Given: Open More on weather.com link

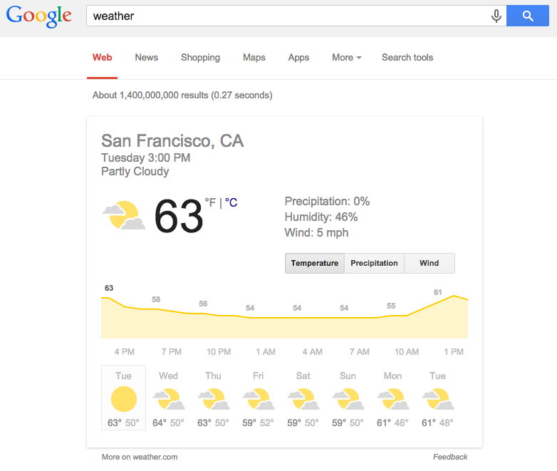Looking at the screenshot, I should tap(140, 457).
